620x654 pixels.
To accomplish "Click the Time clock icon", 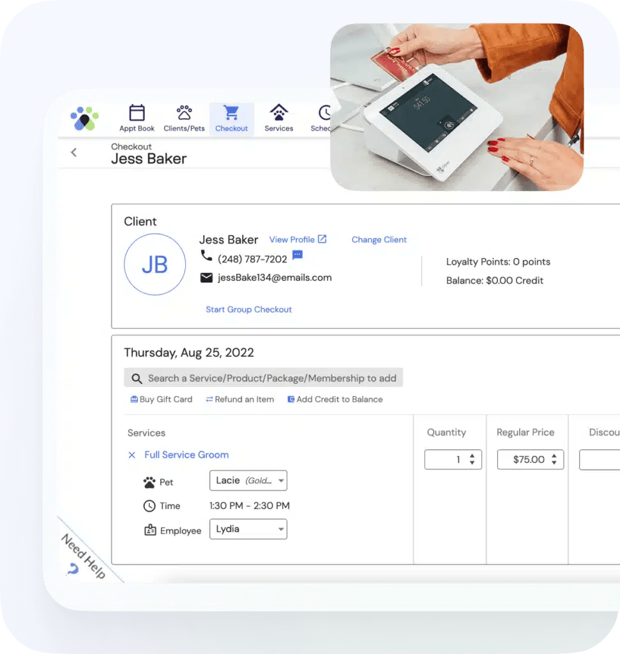I will 149,506.
